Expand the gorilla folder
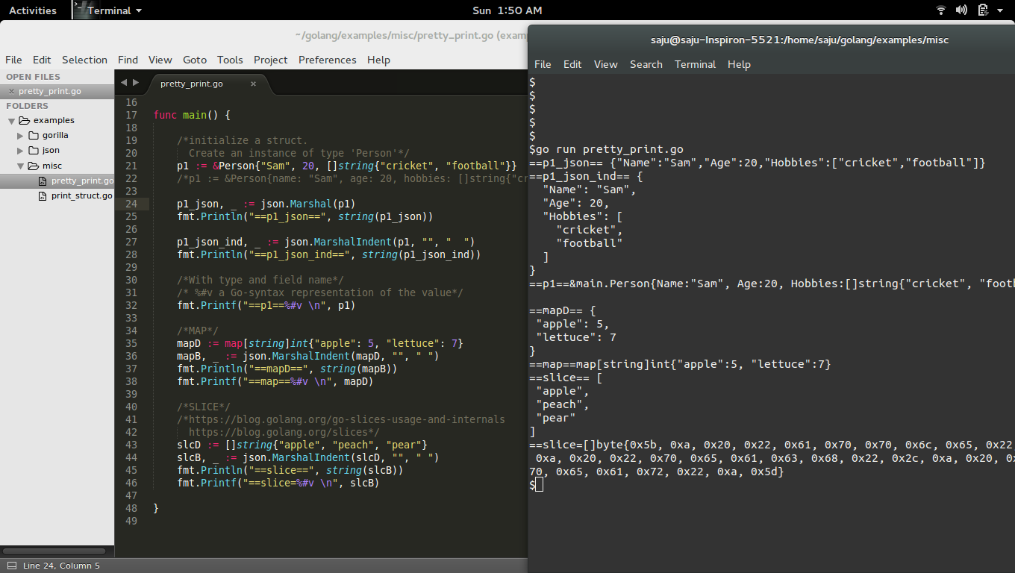The width and height of the screenshot is (1015, 573). 19,135
